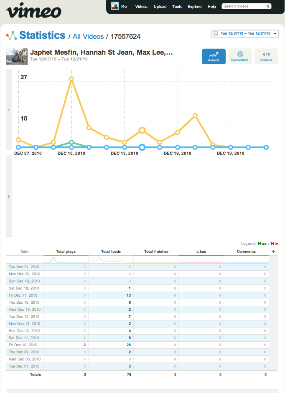
Task: Switch to the Geolocation view
Action: [x=240, y=56]
